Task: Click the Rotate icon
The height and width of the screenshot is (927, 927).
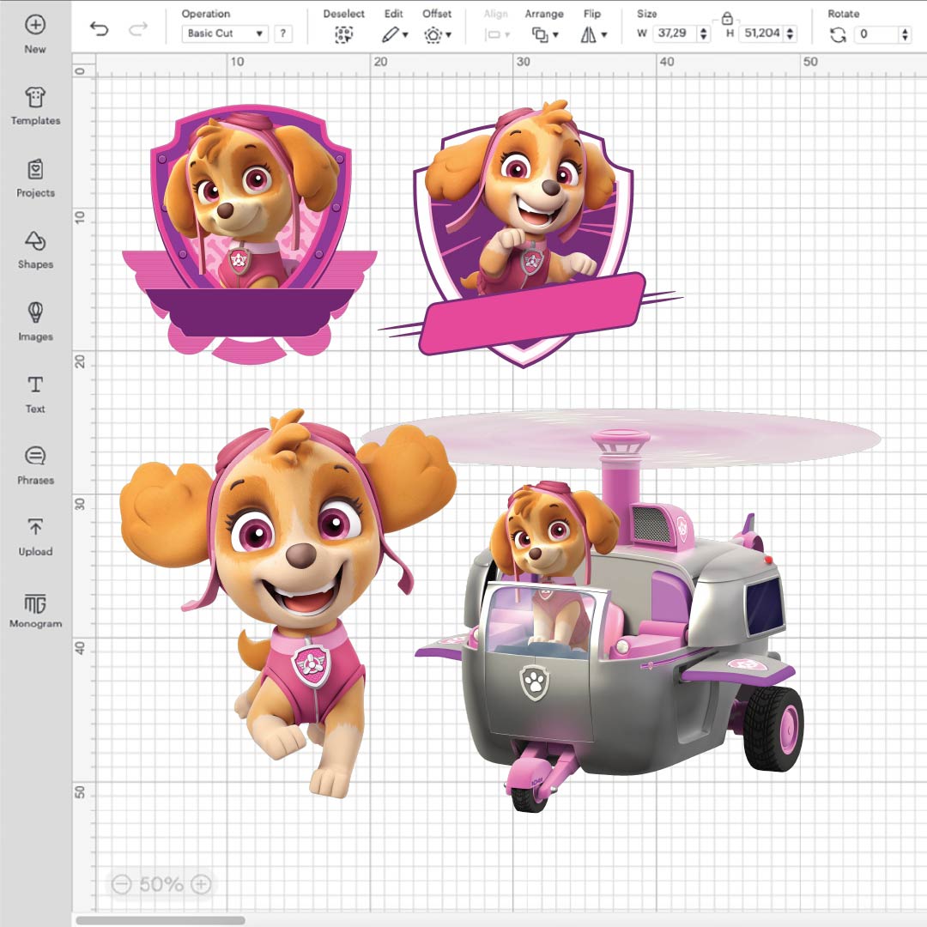Action: pos(838,35)
